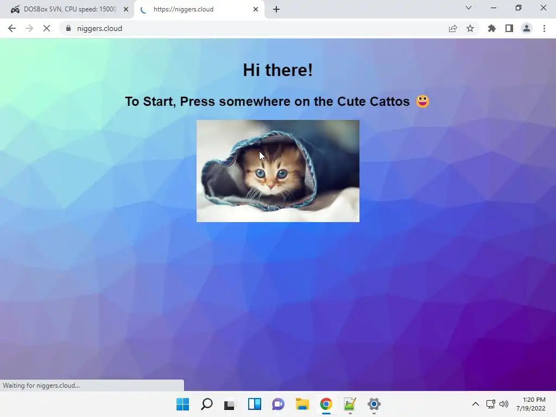Open the Extensions puzzle-piece menu
Image resolution: width=556 pixels, height=417 pixels.
pos(492,28)
